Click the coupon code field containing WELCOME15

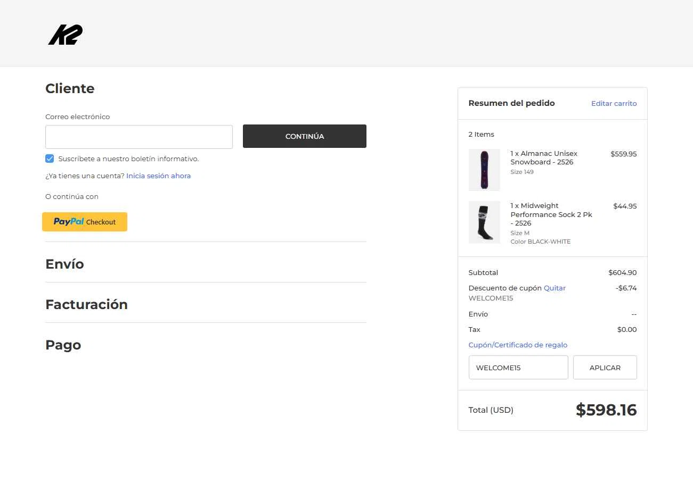(518, 368)
